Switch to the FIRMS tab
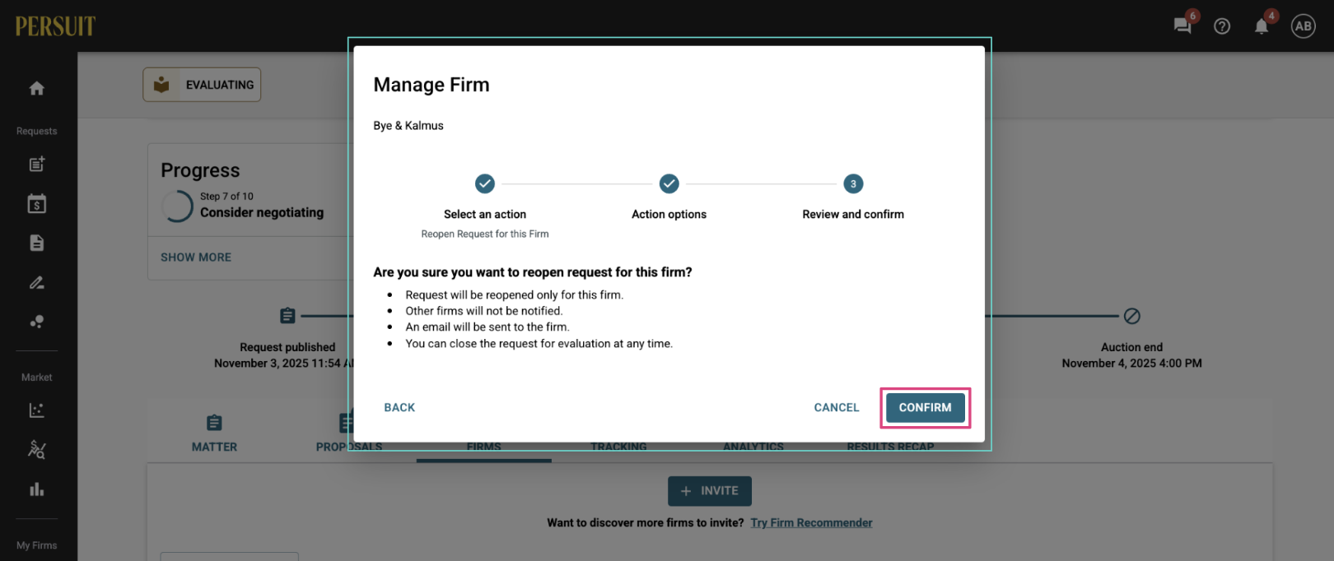 (x=484, y=447)
